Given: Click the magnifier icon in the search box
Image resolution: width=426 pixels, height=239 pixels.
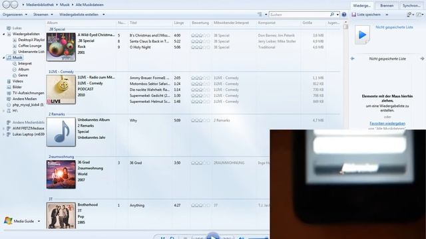Looking at the screenshot, I should click(332, 15).
